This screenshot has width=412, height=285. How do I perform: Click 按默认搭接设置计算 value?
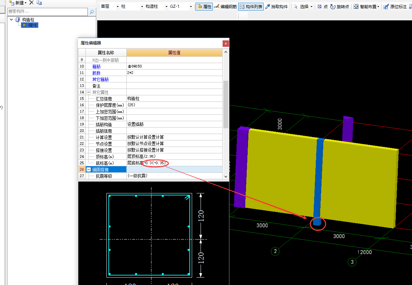pyautogui.click(x=174, y=150)
